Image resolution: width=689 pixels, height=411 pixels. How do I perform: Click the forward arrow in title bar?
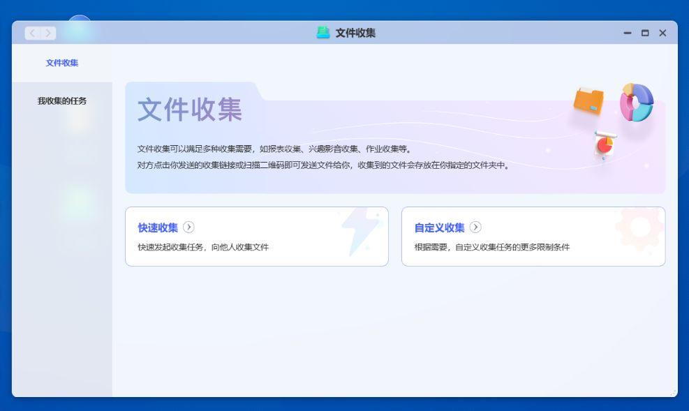tap(48, 33)
